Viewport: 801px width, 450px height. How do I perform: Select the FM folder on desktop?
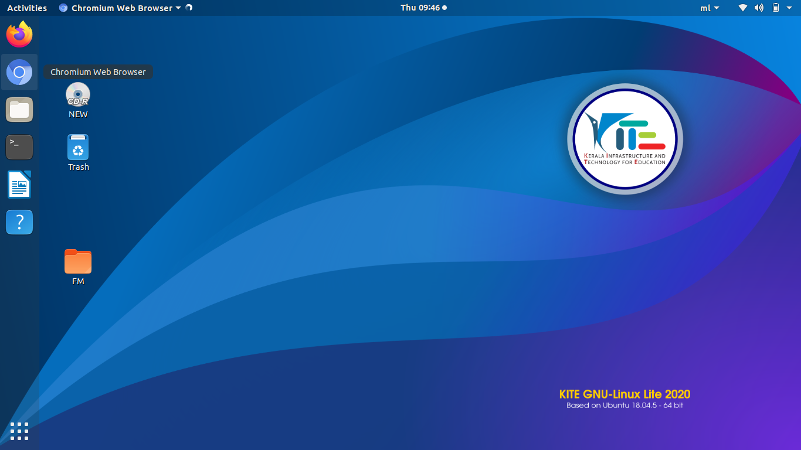(x=78, y=262)
